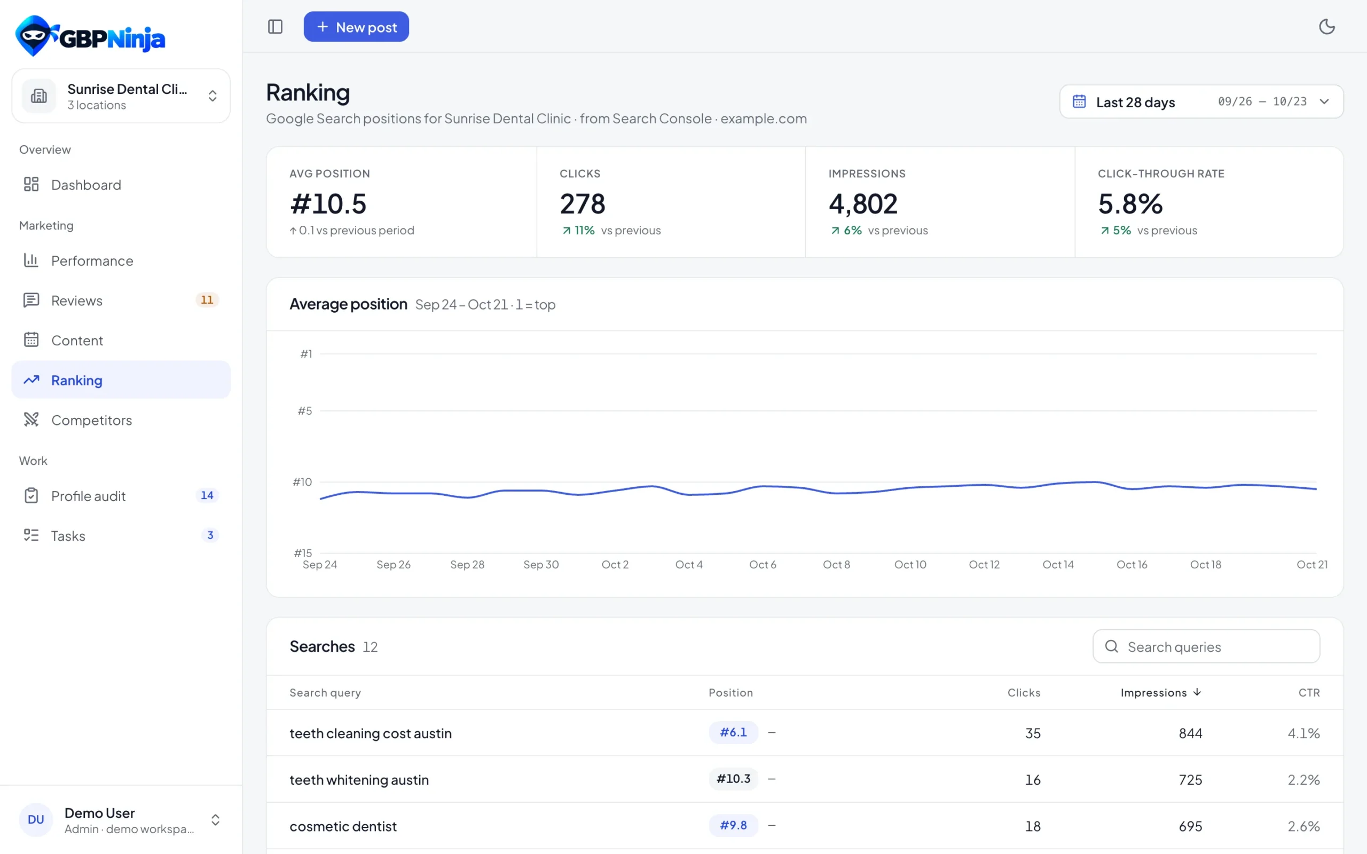Click the Clicks value 278
The width and height of the screenshot is (1367, 854).
(583, 204)
